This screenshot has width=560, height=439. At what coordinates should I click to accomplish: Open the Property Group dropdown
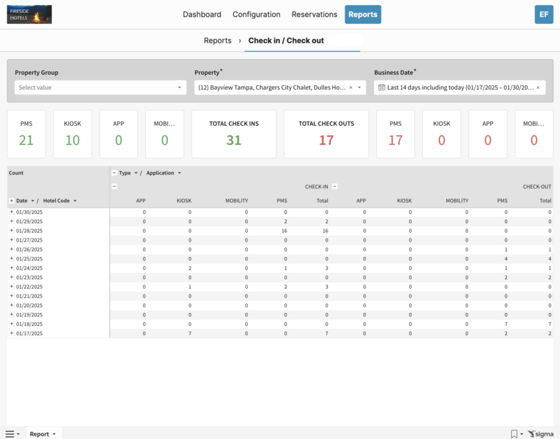(x=100, y=88)
